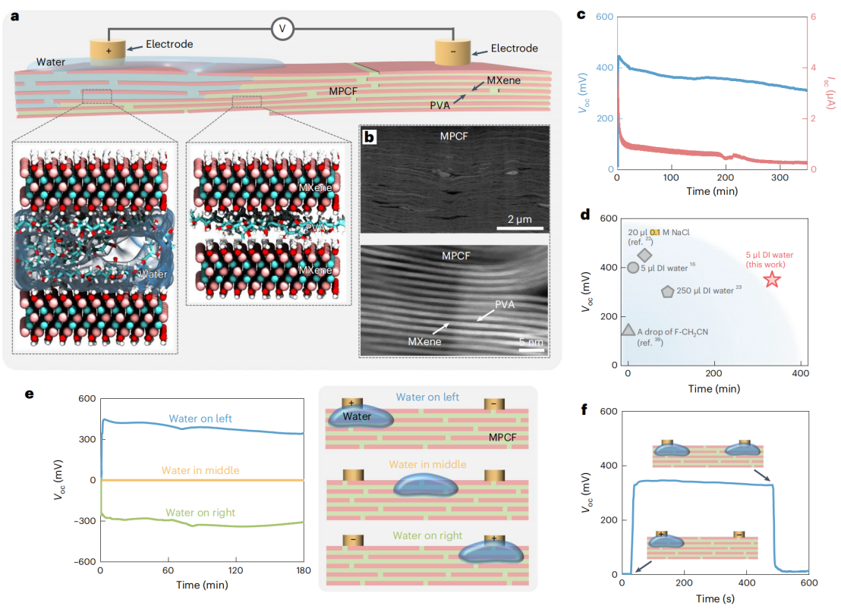Click the red 'Isc (µA)' axis label in panel c
Screen dimensions: 841x612
coord(830,93)
